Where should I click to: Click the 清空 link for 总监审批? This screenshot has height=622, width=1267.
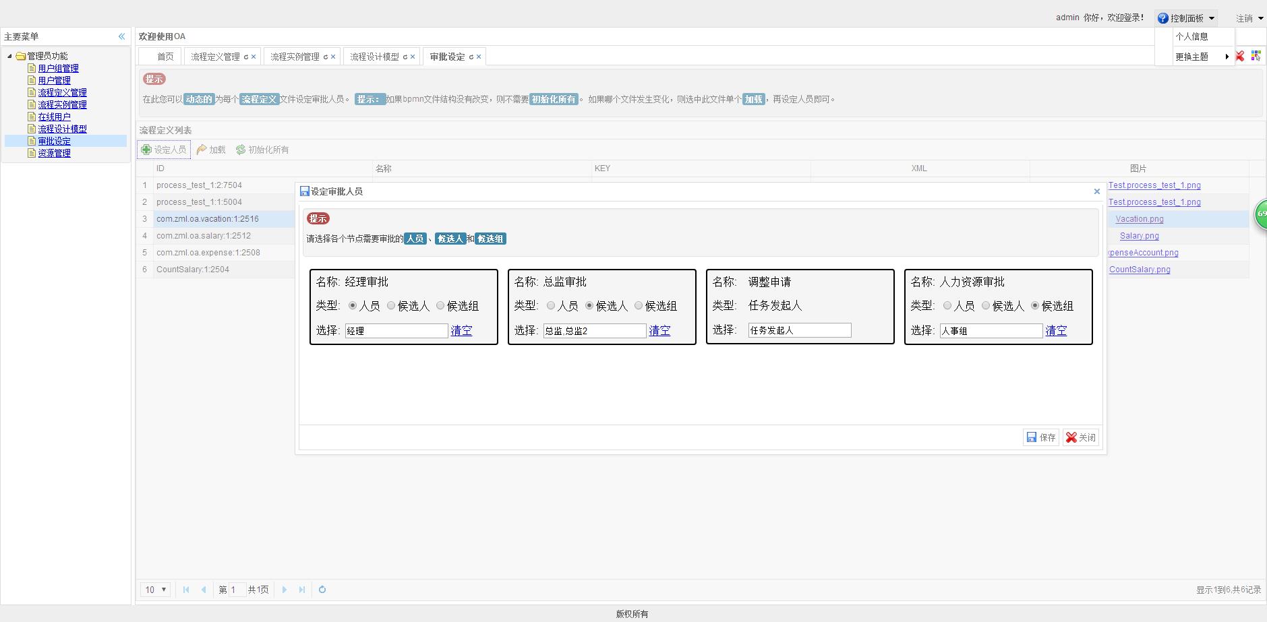[x=659, y=330]
